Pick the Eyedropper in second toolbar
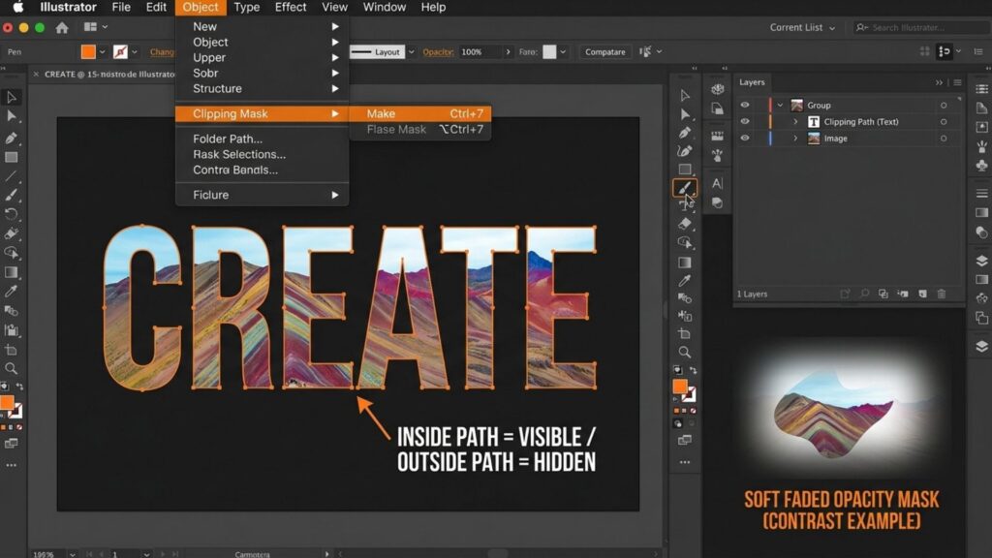 (685, 280)
